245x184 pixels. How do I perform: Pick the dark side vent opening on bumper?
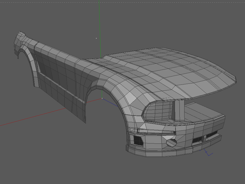(138, 140)
